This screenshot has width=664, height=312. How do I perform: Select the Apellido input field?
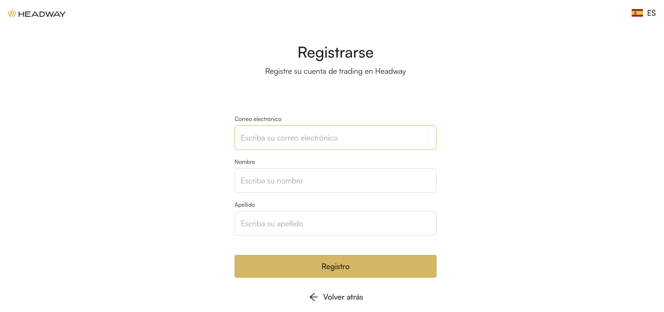tap(335, 223)
